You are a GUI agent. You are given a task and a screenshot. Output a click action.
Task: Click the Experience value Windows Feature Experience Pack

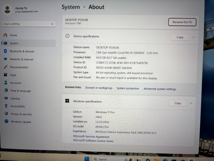126,132
